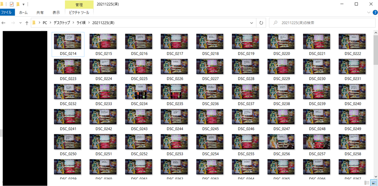This screenshot has width=378, height=186.
Task: Select thumbnail DSC_0257
Action: click(x=317, y=142)
